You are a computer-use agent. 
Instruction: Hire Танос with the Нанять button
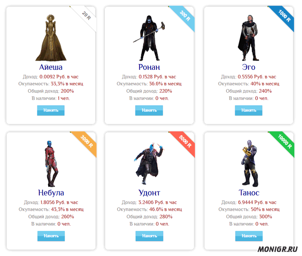[x=249, y=236]
